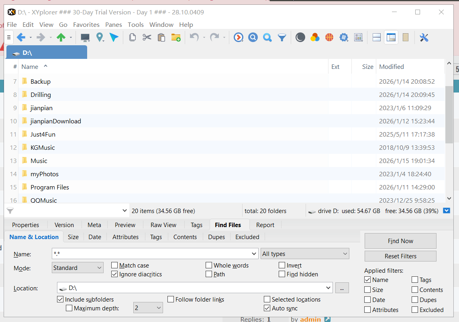Open the All types dropdown
Image resolution: width=459 pixels, height=322 pixels.
tap(305, 254)
